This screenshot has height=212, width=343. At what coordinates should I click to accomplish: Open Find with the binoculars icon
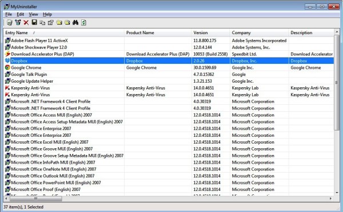(x=75, y=22)
